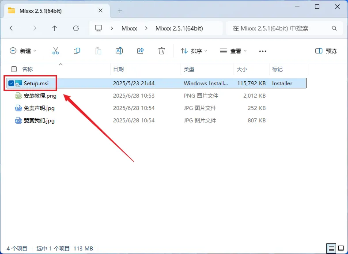Screen dimensions: 348x254
Task: Add a new tab with plus button
Action: pos(120,11)
